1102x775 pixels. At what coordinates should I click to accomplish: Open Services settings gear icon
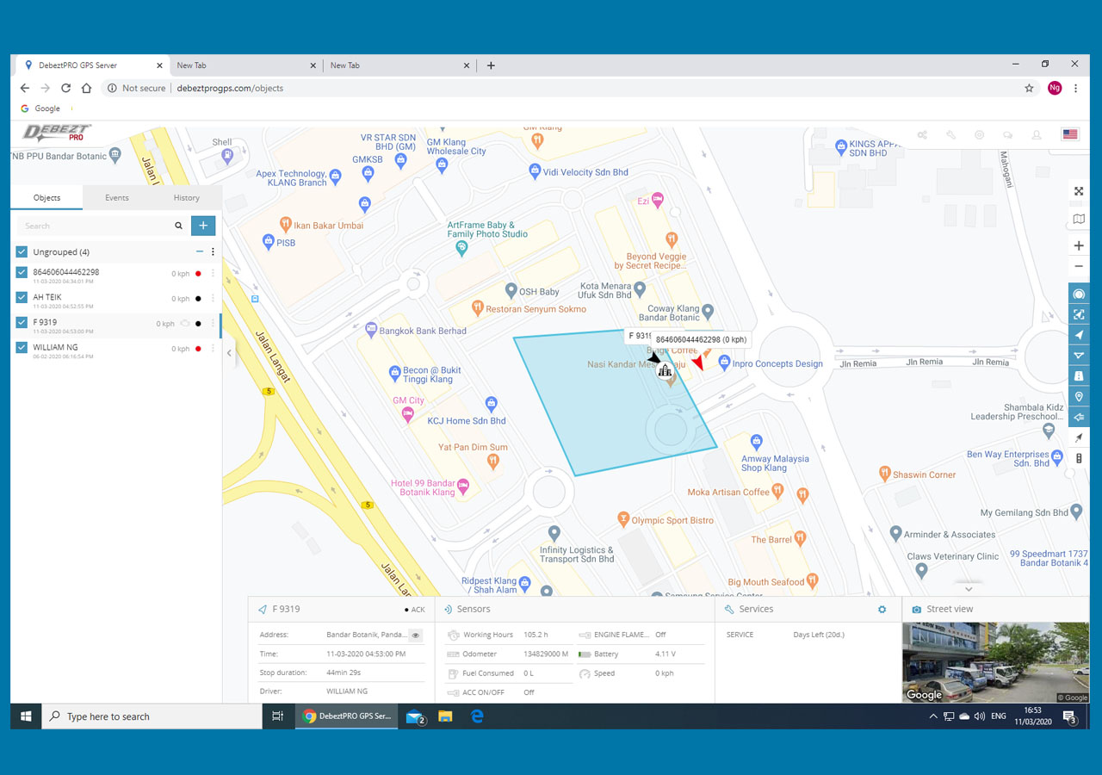882,610
